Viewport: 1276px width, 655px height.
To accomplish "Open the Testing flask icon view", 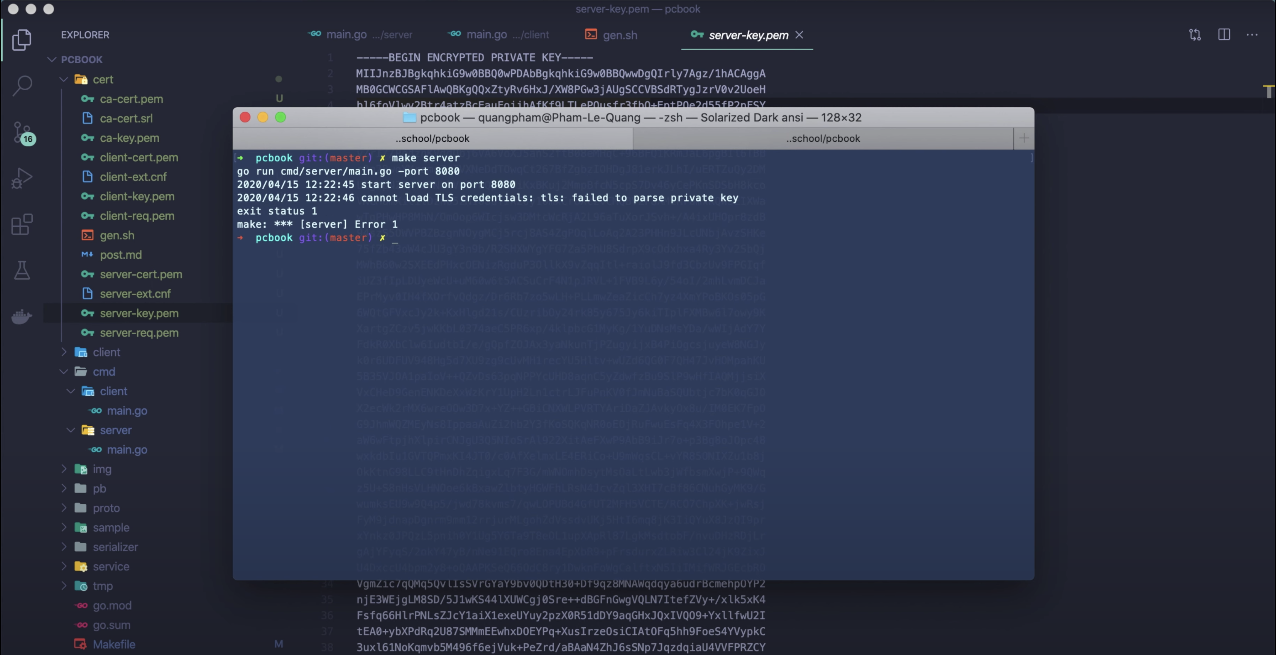I will point(22,270).
